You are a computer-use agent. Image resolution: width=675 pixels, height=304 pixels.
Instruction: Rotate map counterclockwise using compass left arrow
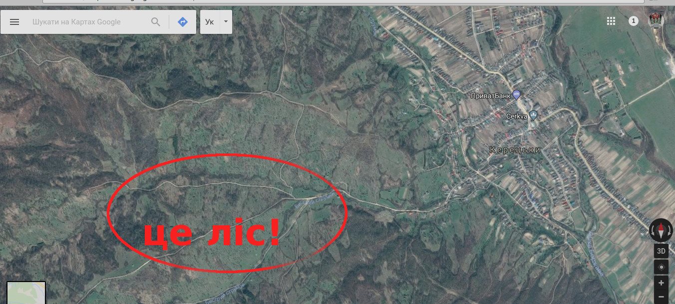click(x=653, y=230)
